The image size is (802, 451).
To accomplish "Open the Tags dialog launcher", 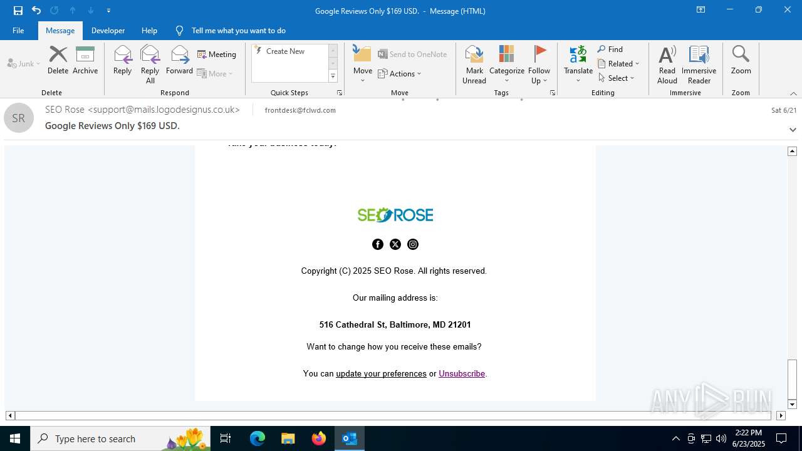I will point(553,93).
